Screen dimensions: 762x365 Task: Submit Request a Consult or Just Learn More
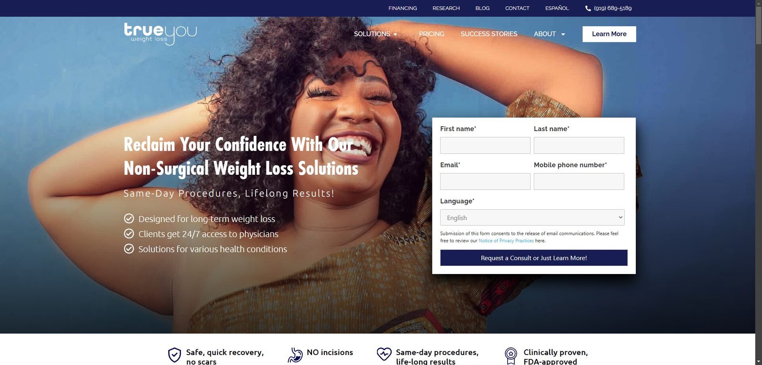(534, 258)
